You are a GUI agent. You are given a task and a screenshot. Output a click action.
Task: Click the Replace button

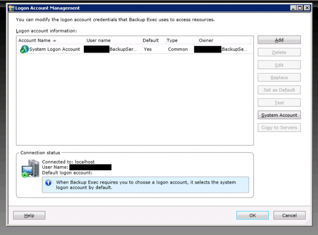pyautogui.click(x=279, y=77)
